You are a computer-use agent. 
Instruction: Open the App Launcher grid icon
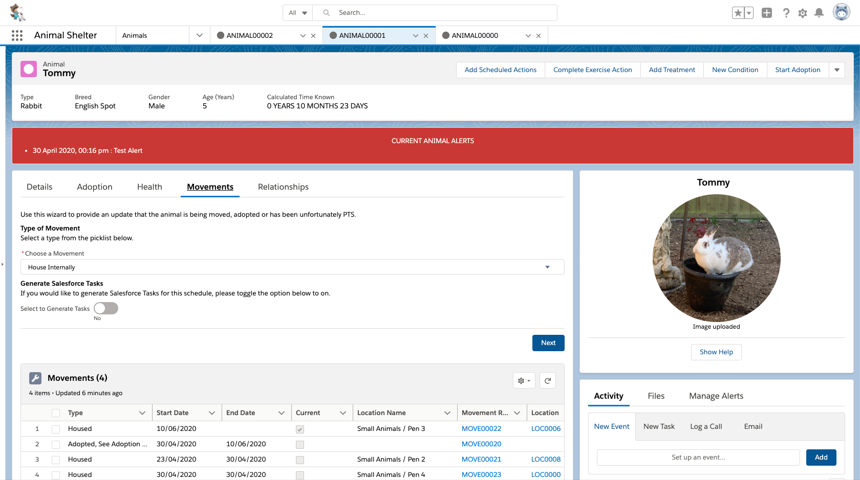coord(17,35)
